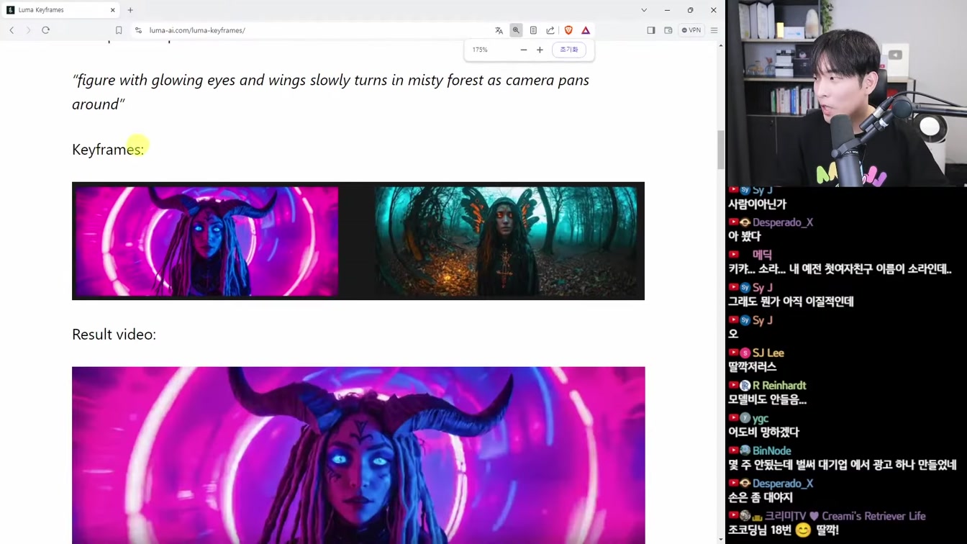The image size is (967, 544).
Task: Click chat message '어도비 망하겠다'
Action: (763, 432)
